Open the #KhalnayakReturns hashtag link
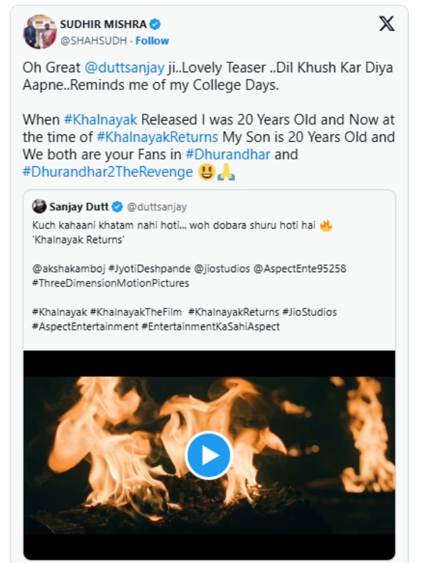The width and height of the screenshot is (447, 563). pos(157,137)
